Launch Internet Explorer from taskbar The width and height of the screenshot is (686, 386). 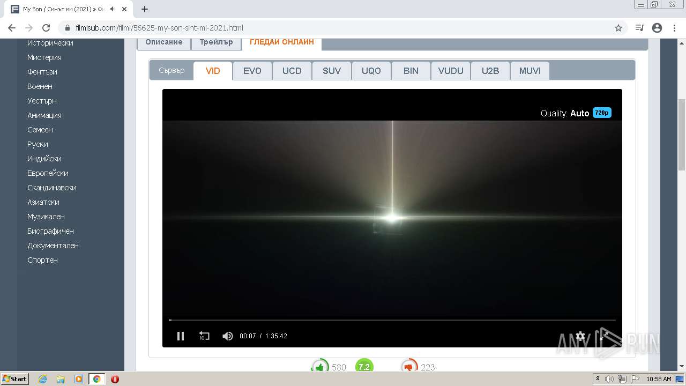(x=42, y=379)
